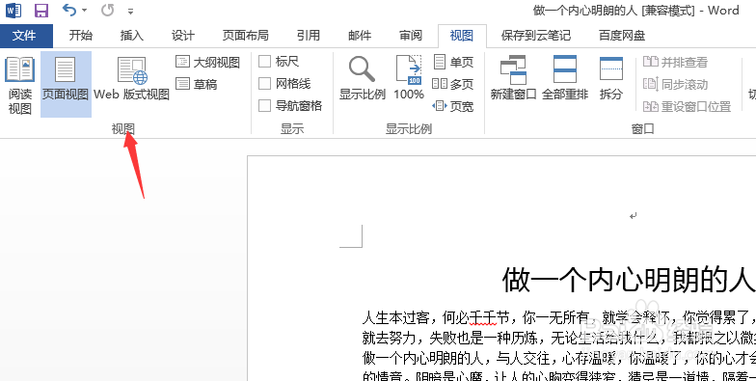Viewport: 756px width, 381px height.
Task: Switch to the 设计 (Design) tab
Action: pos(183,36)
